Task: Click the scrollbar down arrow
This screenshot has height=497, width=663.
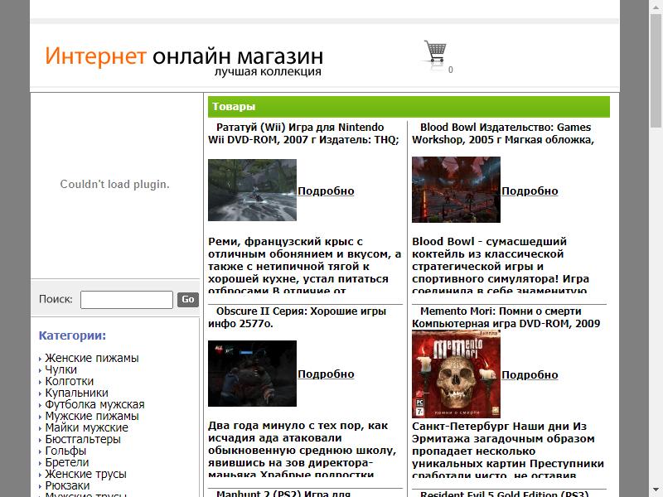Action: 656,490
